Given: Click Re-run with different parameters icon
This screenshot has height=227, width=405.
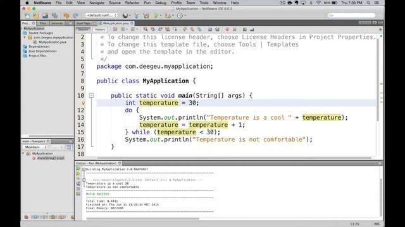Looking at the screenshot, I should (78, 173).
